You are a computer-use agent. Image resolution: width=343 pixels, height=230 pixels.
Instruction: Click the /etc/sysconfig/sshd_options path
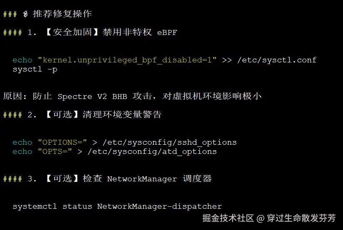(169, 142)
